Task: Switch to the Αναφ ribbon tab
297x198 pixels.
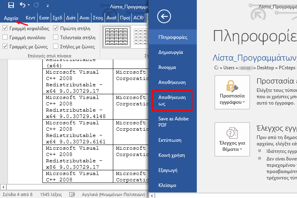Action: [84, 18]
